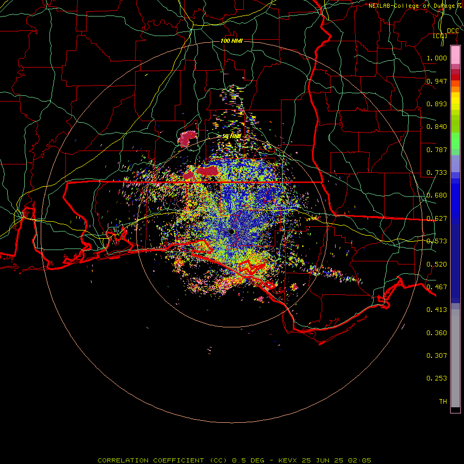Click the 0.733 color scale value
Viewport: 464px width, 464px height.
(437, 173)
